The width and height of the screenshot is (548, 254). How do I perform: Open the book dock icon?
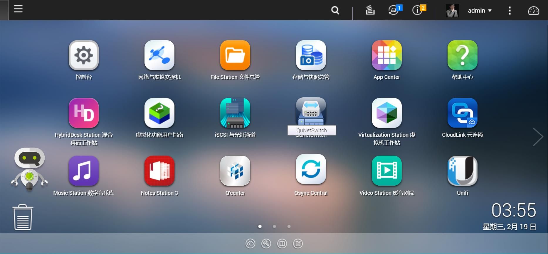coord(282,243)
